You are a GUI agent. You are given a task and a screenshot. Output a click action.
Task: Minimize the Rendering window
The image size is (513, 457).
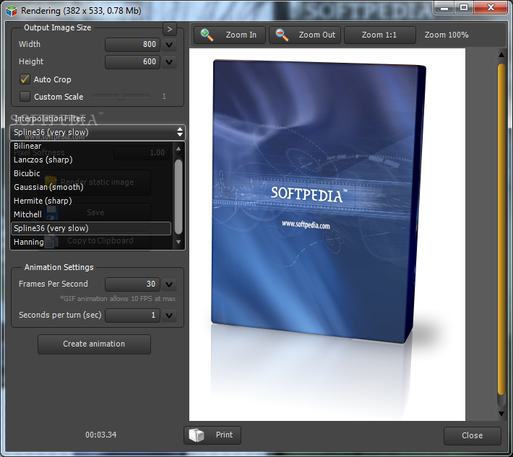[x=444, y=8]
